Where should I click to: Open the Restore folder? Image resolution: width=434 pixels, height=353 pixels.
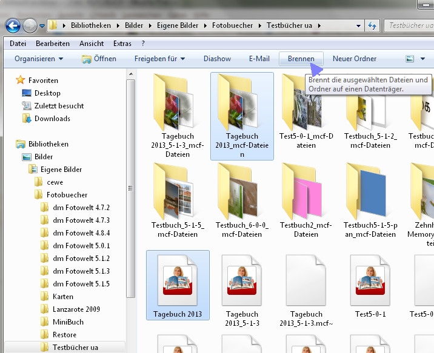(58, 334)
